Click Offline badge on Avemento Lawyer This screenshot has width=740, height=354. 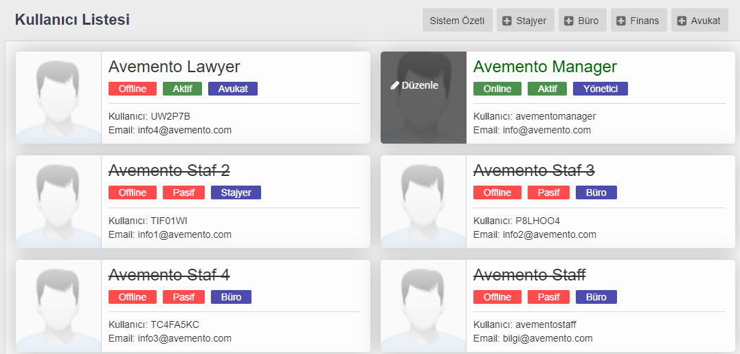(x=133, y=89)
